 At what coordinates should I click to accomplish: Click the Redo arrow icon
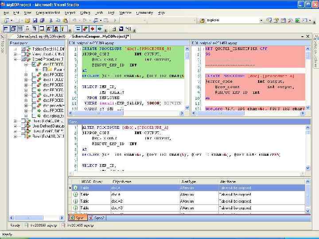point(85,20)
